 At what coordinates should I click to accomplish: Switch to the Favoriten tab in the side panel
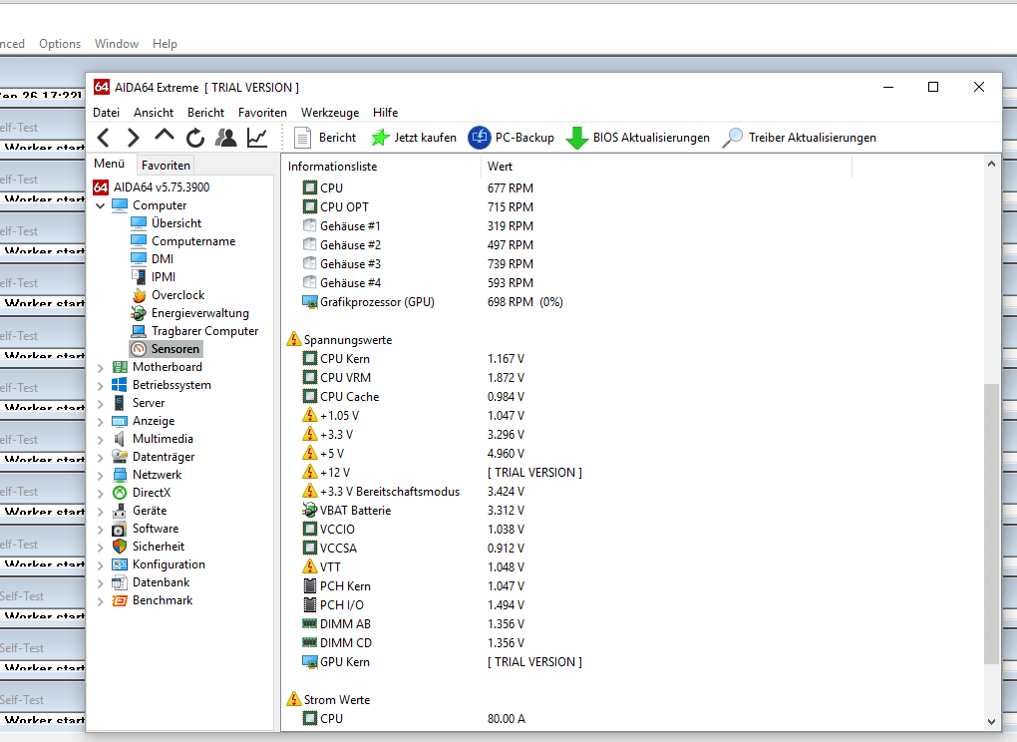click(167, 166)
